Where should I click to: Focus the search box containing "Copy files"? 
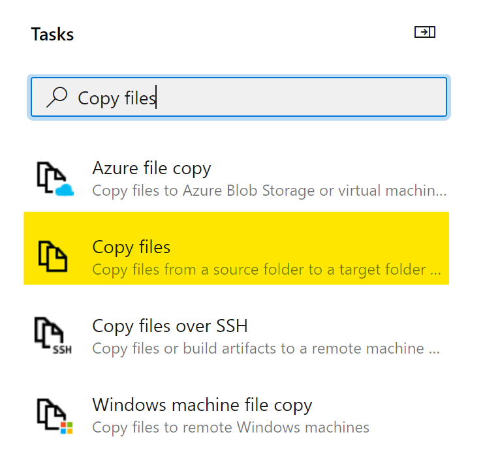[x=261, y=98]
